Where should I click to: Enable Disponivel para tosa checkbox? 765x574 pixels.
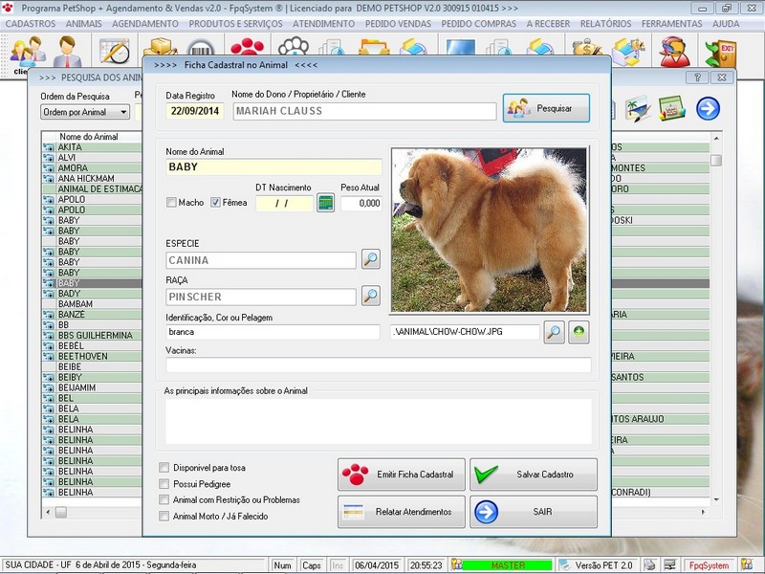(164, 468)
